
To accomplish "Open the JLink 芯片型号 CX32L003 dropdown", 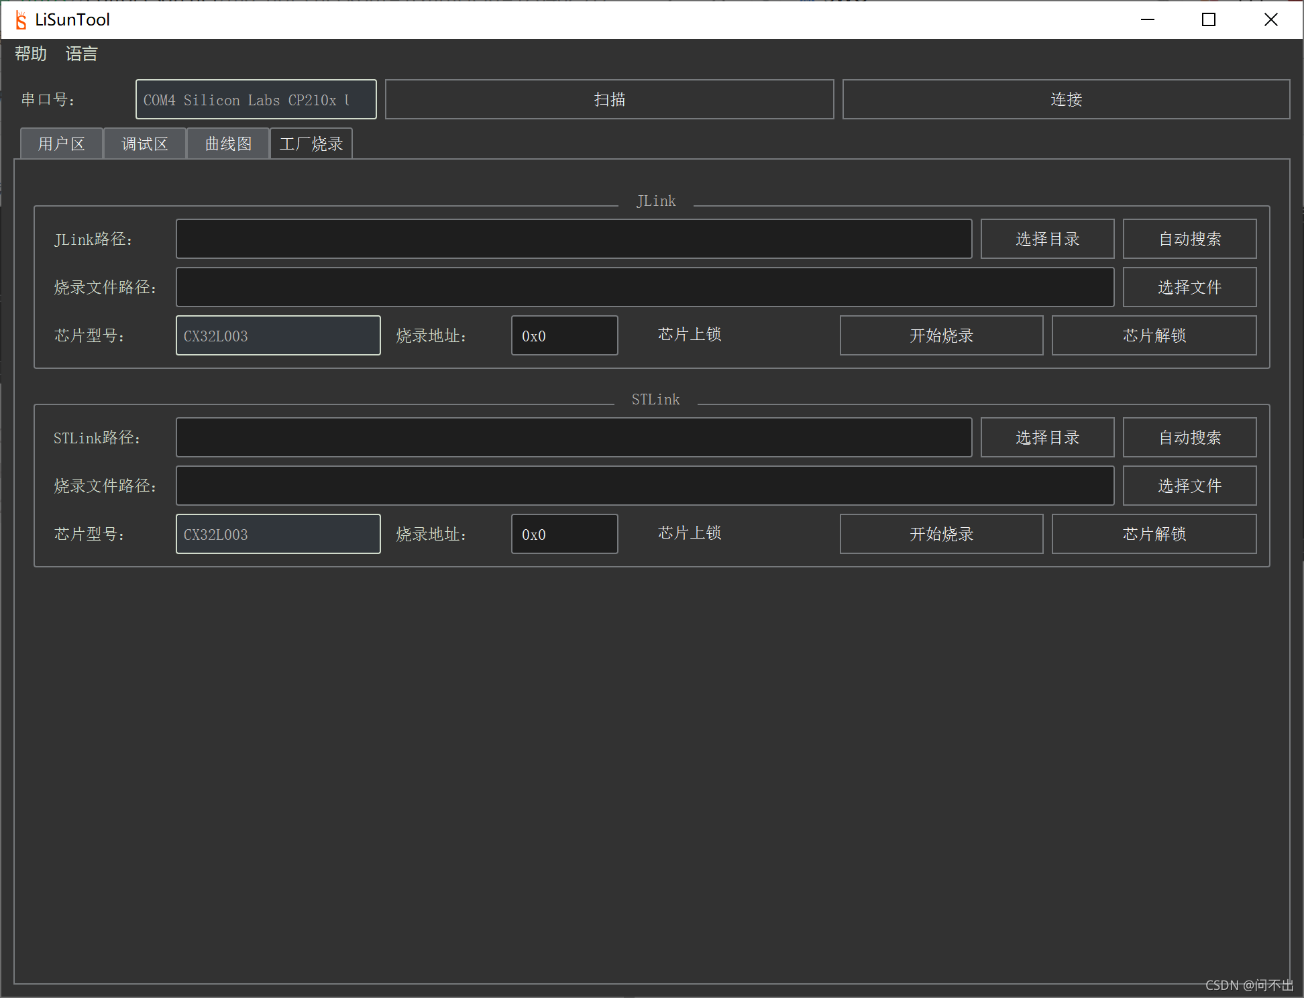I will pyautogui.click(x=278, y=335).
